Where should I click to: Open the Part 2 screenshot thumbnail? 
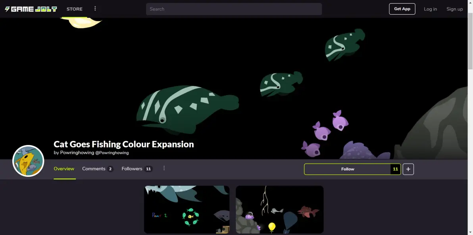(187, 210)
